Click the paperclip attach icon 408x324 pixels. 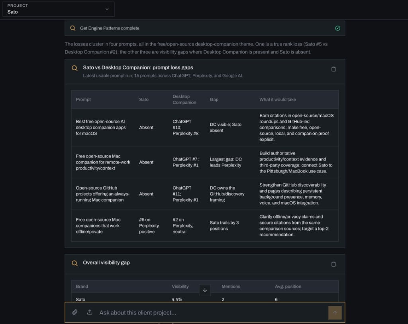(75, 312)
